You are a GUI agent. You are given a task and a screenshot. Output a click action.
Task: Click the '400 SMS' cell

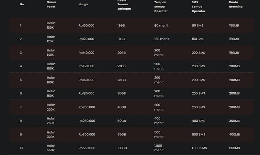(x=199, y=121)
